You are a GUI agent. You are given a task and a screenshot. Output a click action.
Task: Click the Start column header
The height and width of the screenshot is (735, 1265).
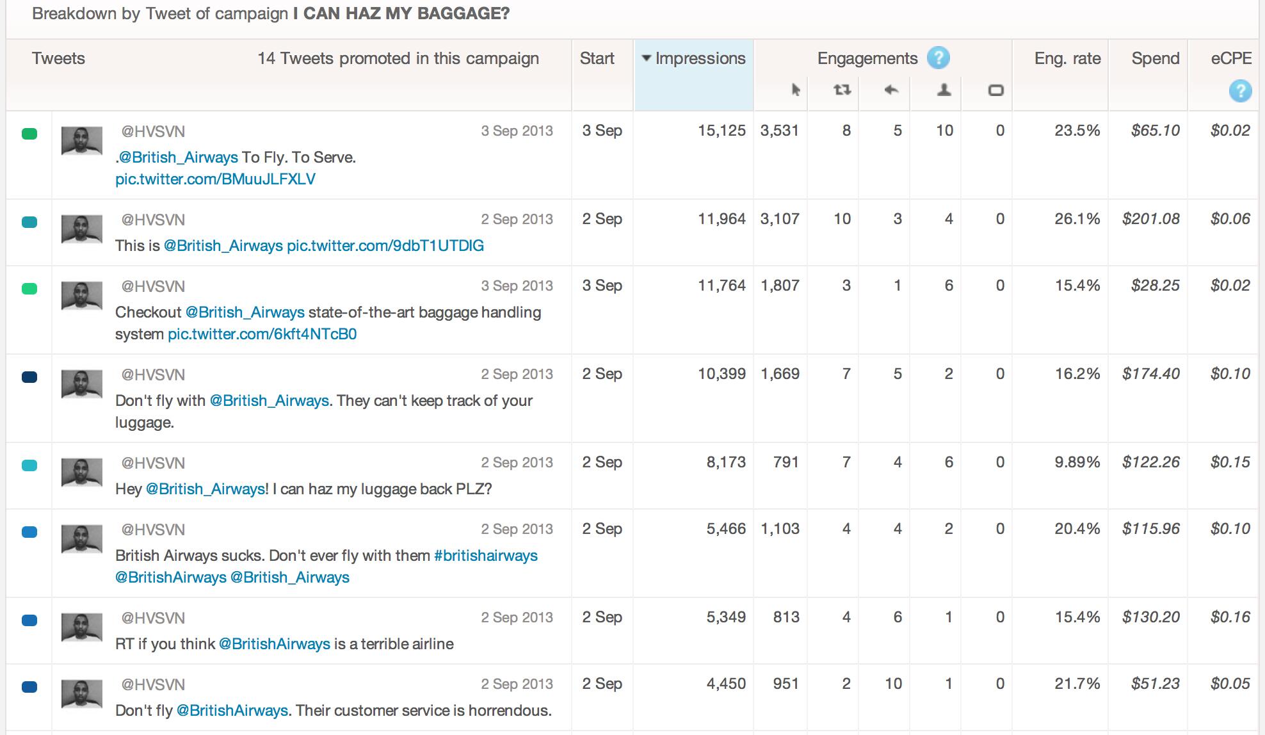597,58
